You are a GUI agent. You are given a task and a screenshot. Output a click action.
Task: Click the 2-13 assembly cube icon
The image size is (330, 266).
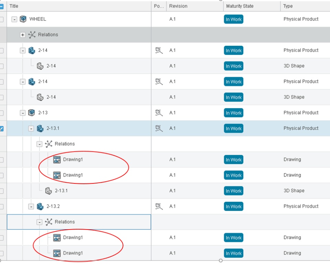[x=31, y=113]
